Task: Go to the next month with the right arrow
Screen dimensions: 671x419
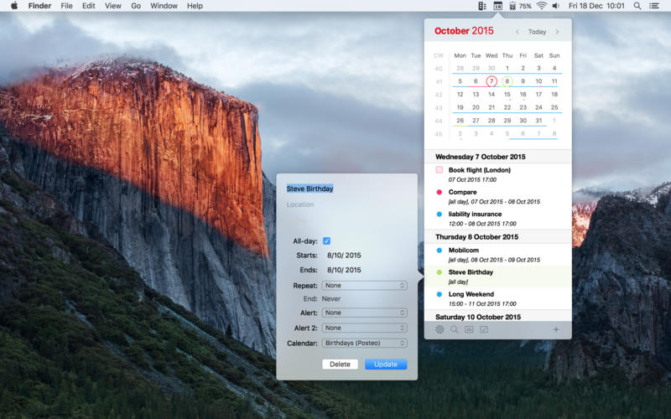Action: click(x=557, y=32)
